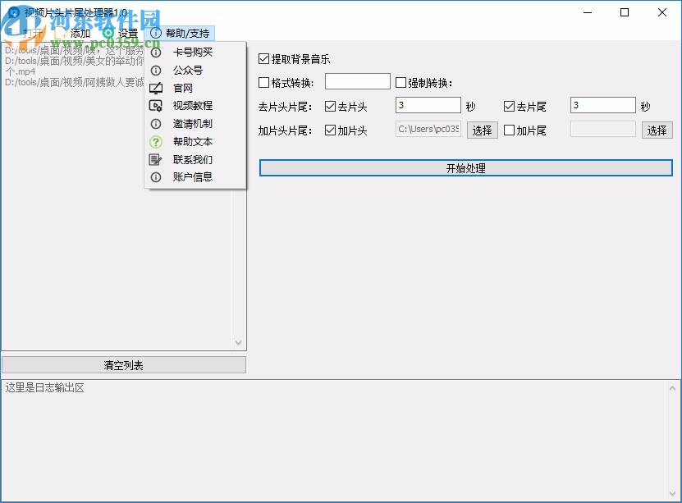This screenshot has height=503, width=682.
Task: Open the 设置 (Settings) gear icon
Action: [107, 33]
